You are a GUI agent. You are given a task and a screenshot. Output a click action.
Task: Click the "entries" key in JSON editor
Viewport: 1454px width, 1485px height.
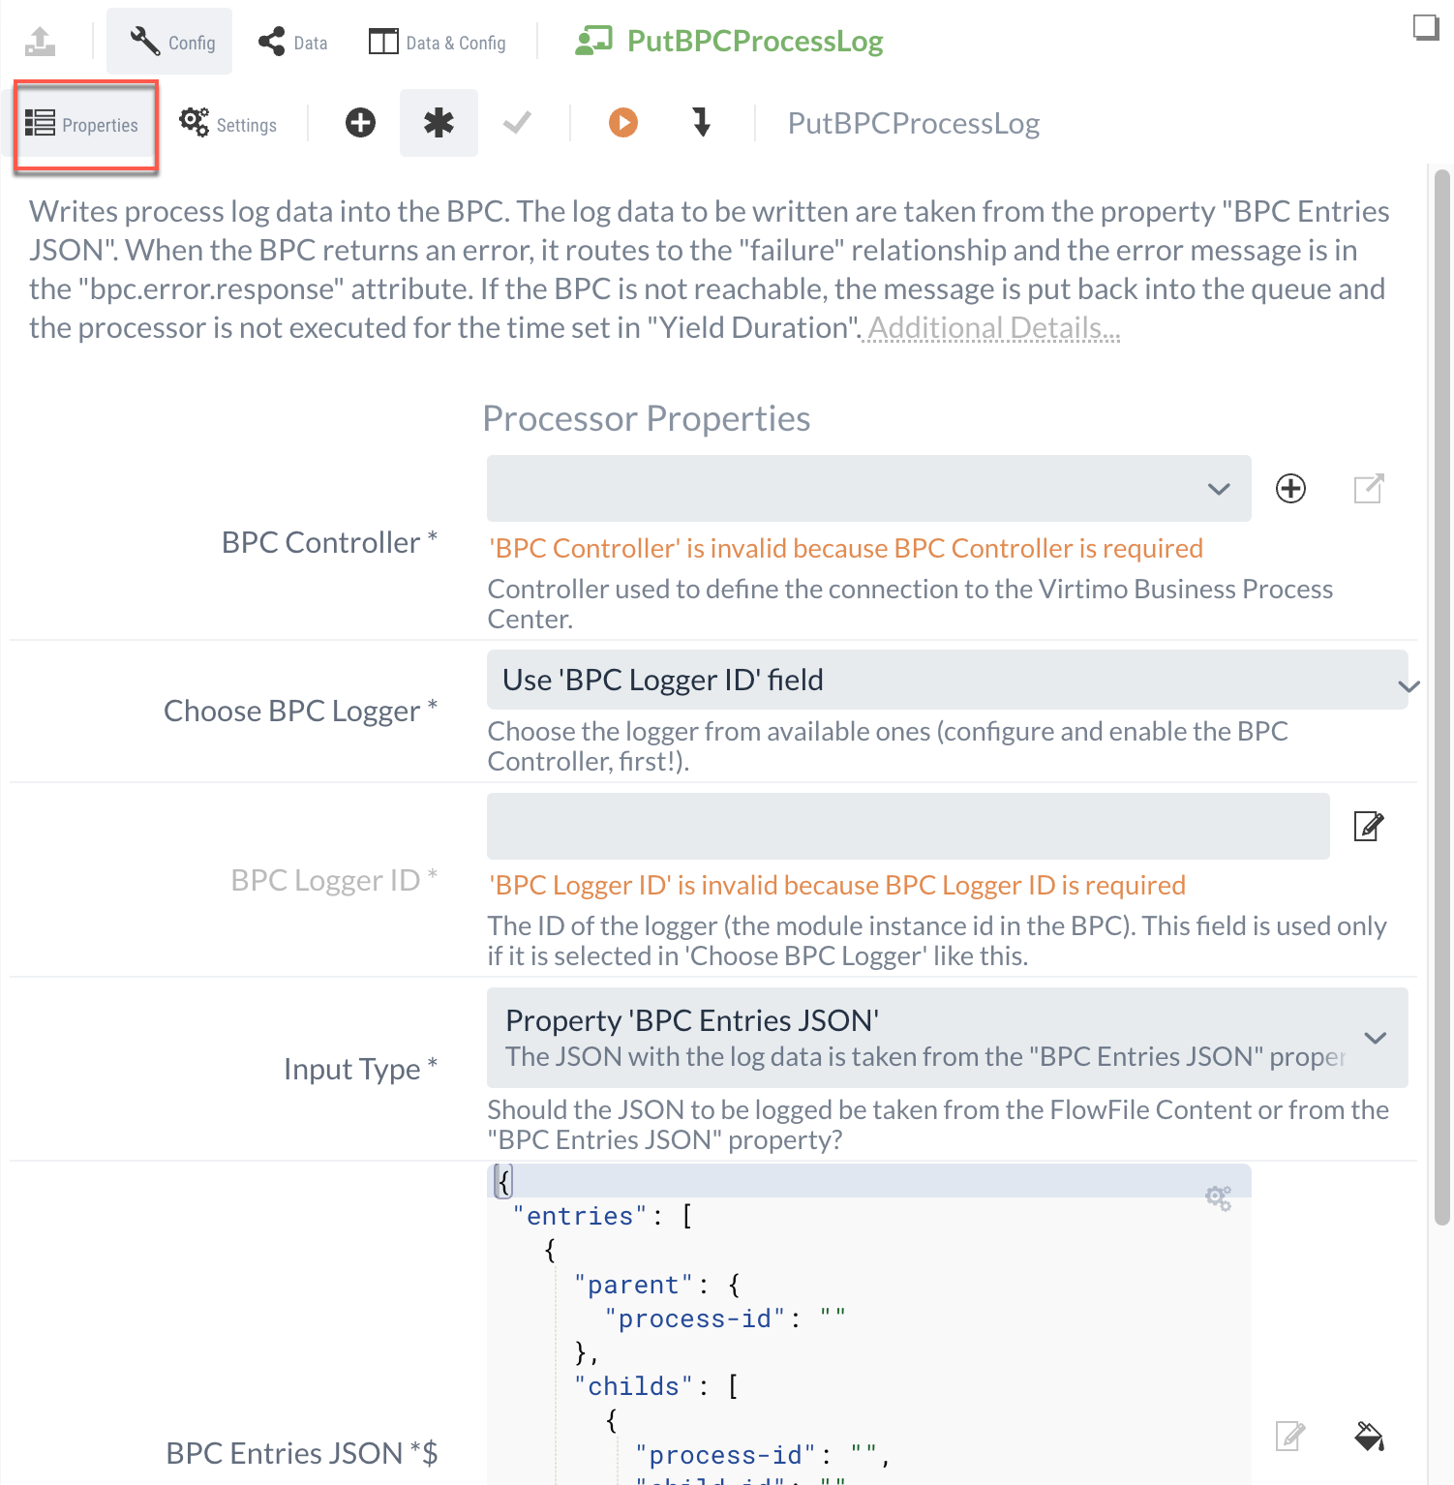coord(580,1216)
